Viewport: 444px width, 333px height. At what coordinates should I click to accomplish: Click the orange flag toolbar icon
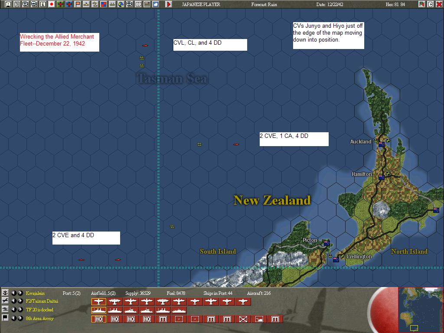(78, 4)
